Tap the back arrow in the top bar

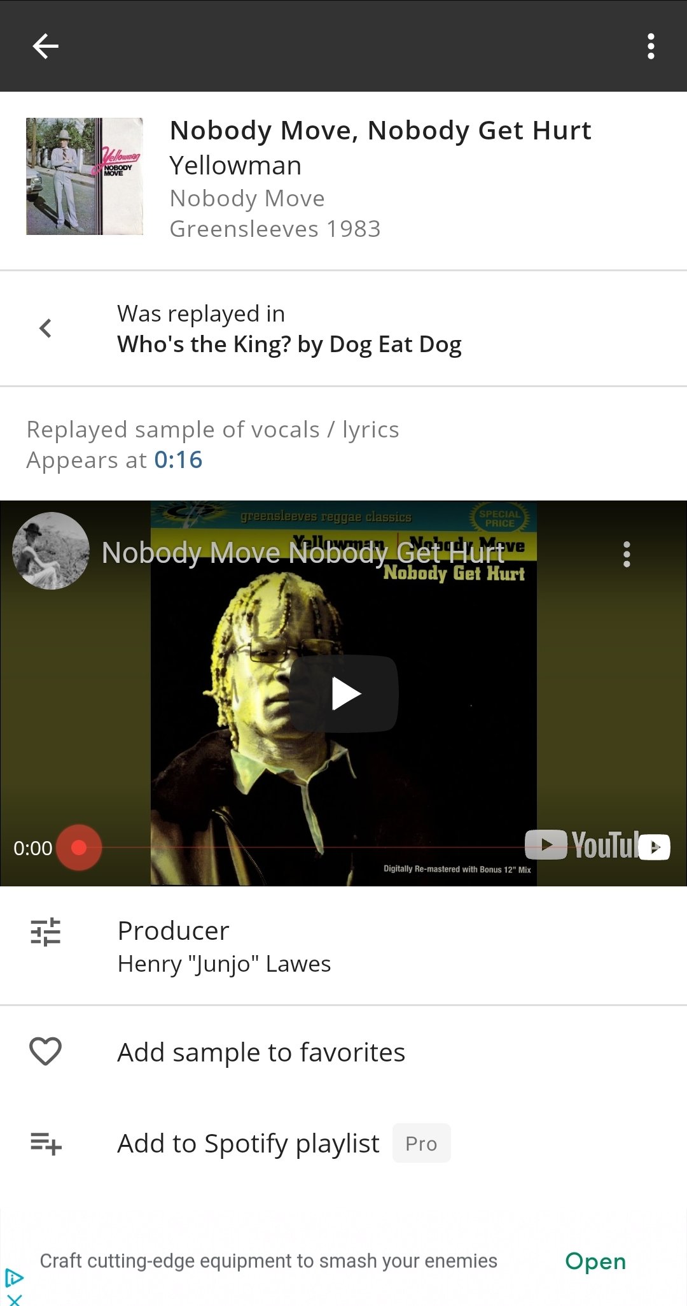pos(45,46)
